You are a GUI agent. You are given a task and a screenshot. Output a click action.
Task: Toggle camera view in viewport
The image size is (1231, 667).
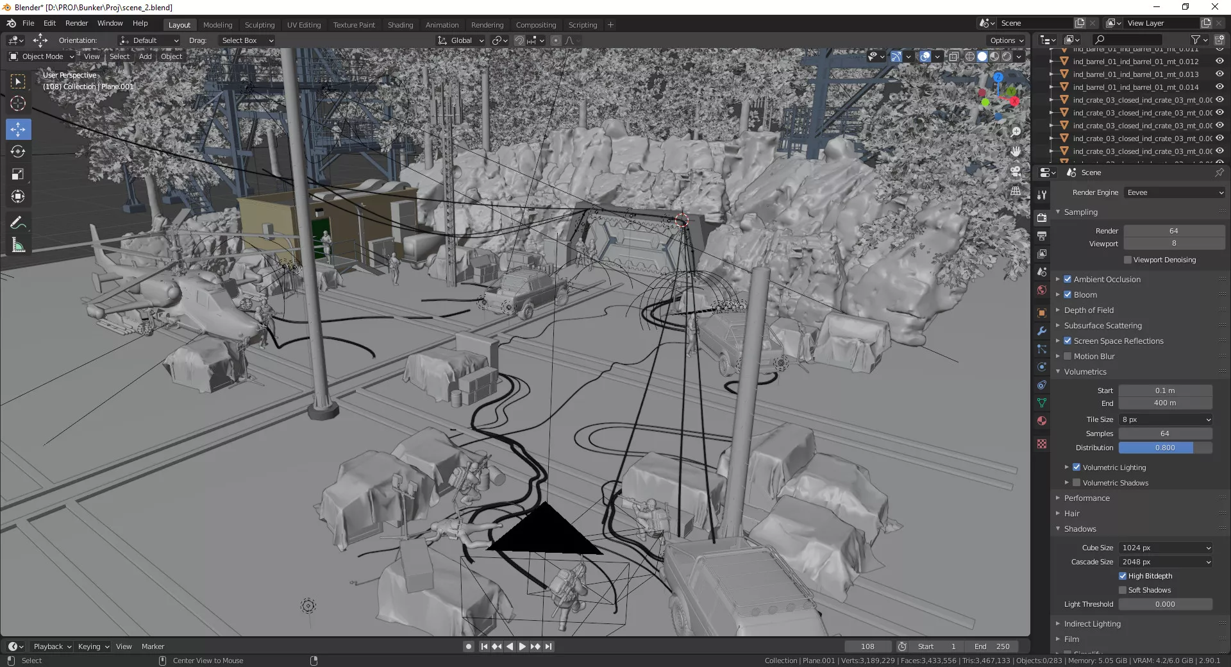1016,171
